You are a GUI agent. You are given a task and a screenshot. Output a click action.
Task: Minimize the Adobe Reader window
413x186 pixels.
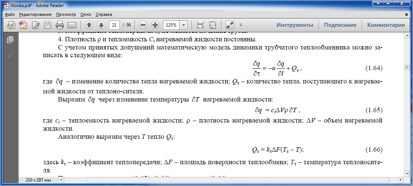pyautogui.click(x=379, y=3)
